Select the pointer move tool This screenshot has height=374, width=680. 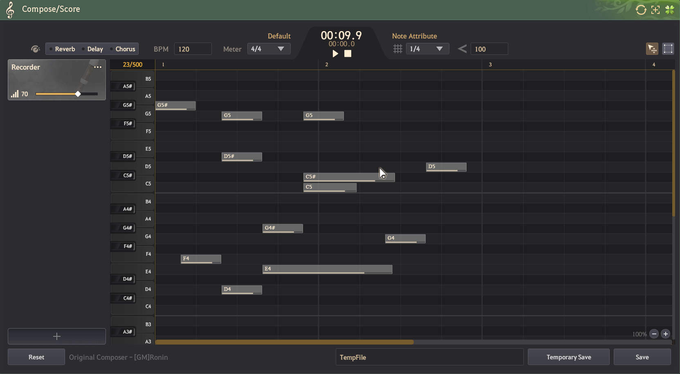[652, 49]
